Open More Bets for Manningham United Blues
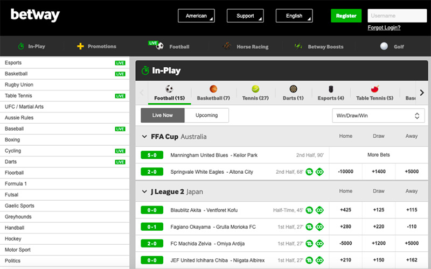The width and height of the screenshot is (431, 269). point(379,155)
